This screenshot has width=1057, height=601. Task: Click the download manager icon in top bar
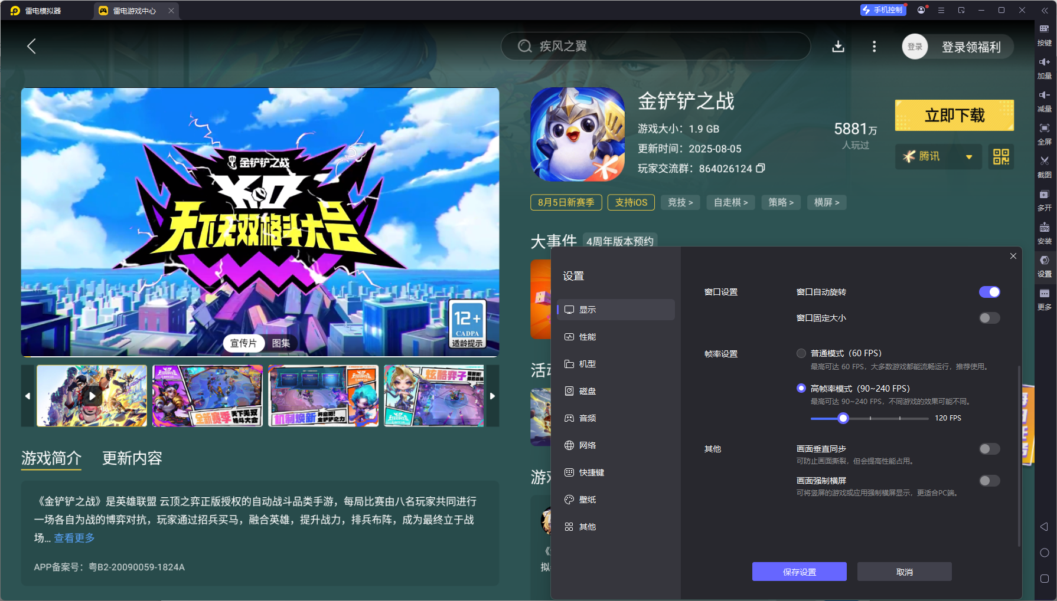point(838,47)
